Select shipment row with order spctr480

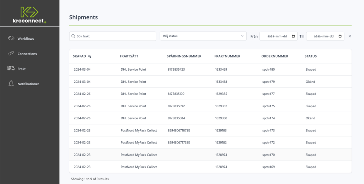click(210, 70)
